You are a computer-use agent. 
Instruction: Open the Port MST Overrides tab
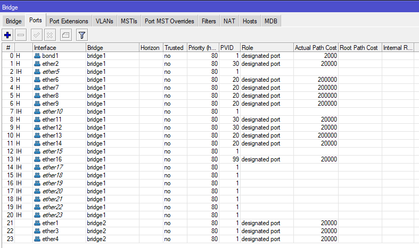click(x=169, y=21)
